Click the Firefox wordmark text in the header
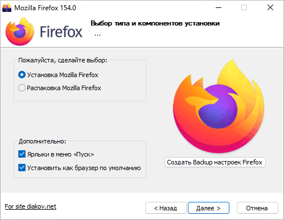This screenshot has width=284, height=220. point(61,32)
